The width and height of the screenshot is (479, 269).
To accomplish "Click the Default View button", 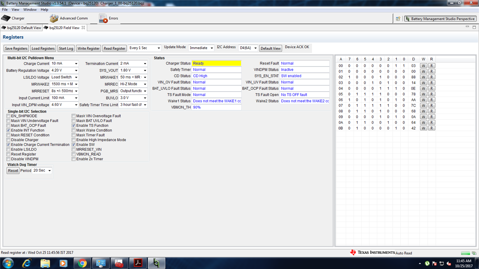I will [271, 48].
